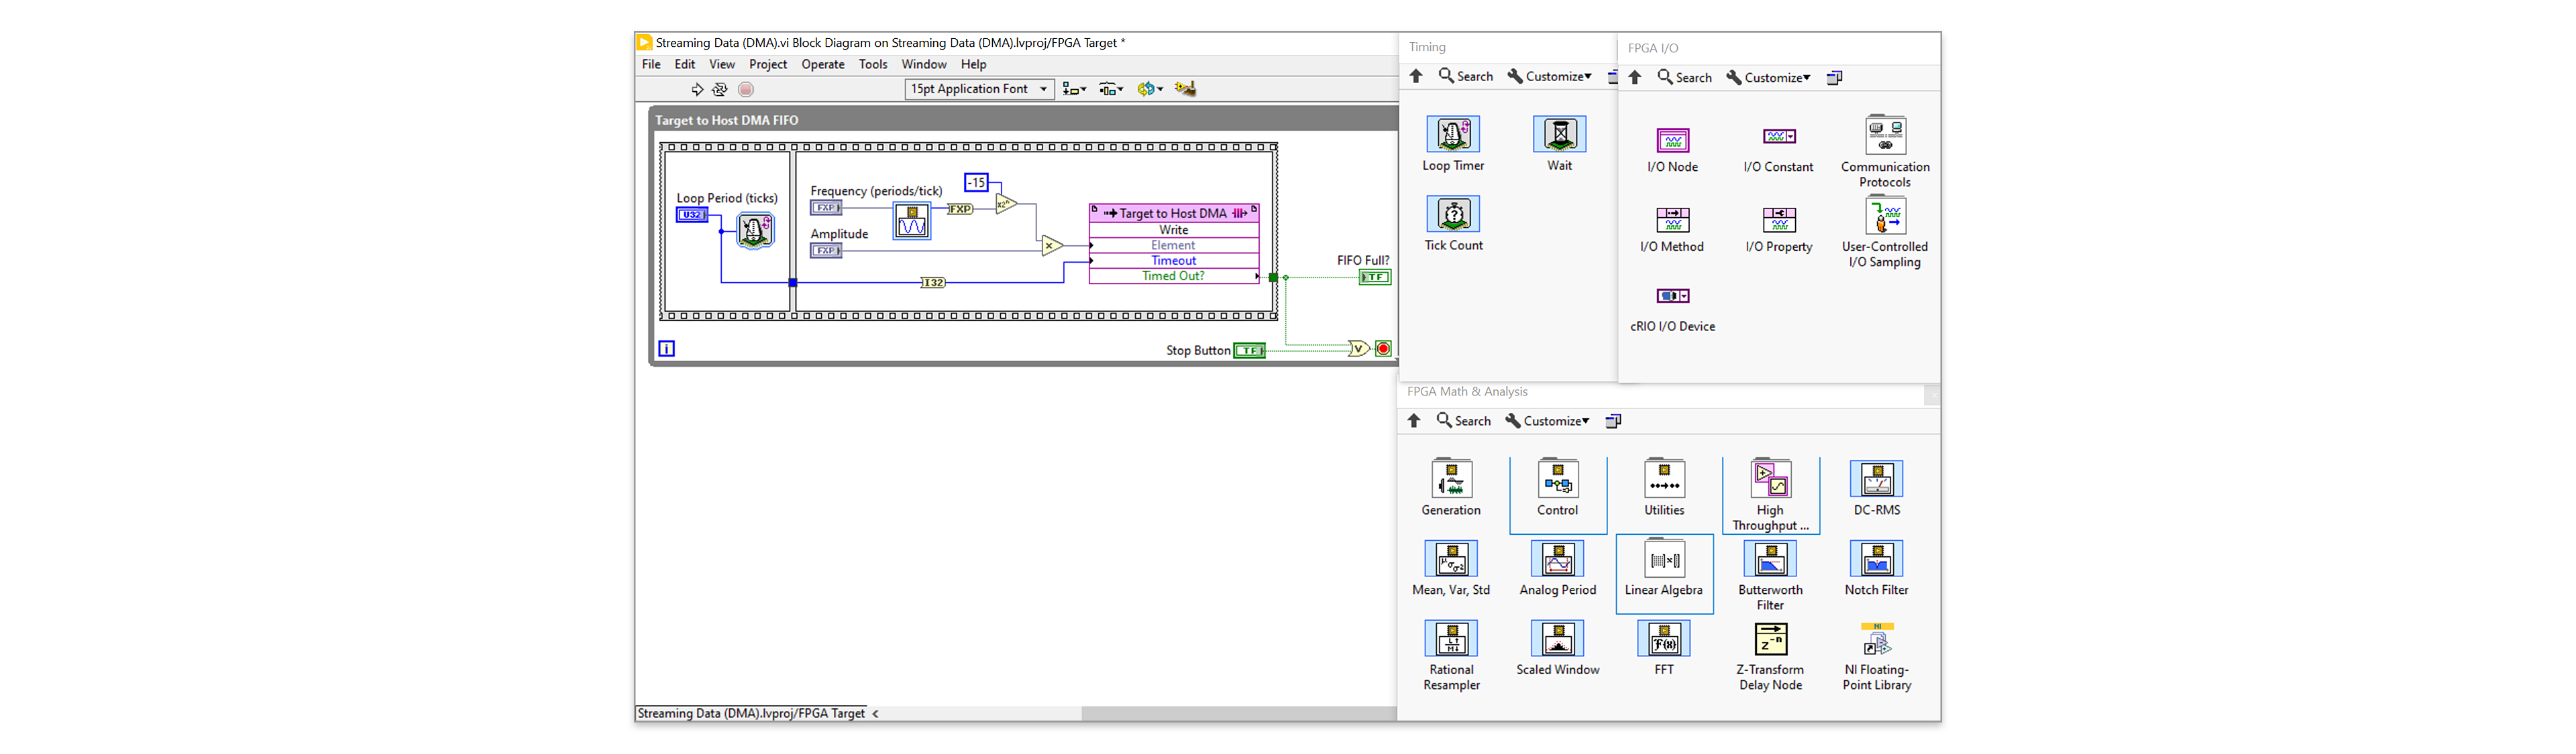Click the Abort Execution button

point(746,89)
